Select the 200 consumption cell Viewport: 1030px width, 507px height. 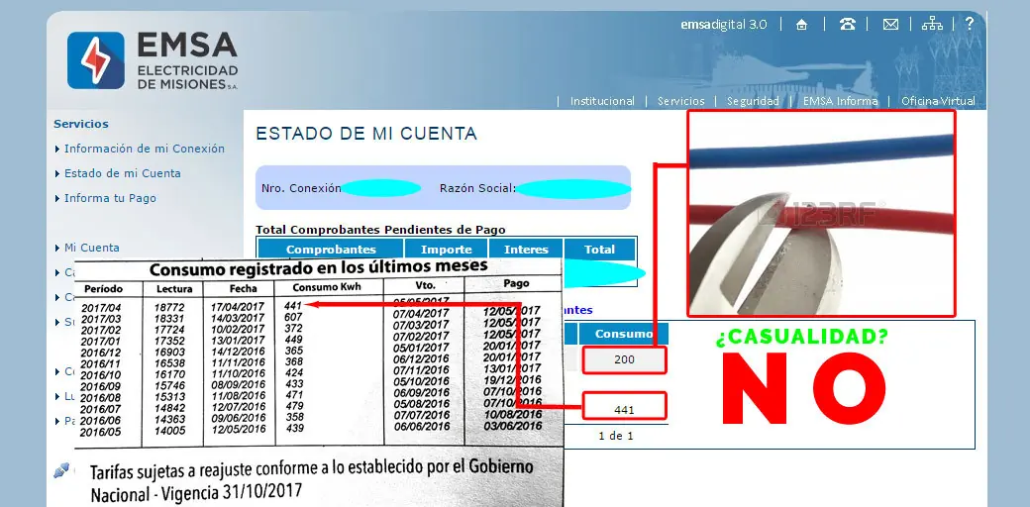624,359
